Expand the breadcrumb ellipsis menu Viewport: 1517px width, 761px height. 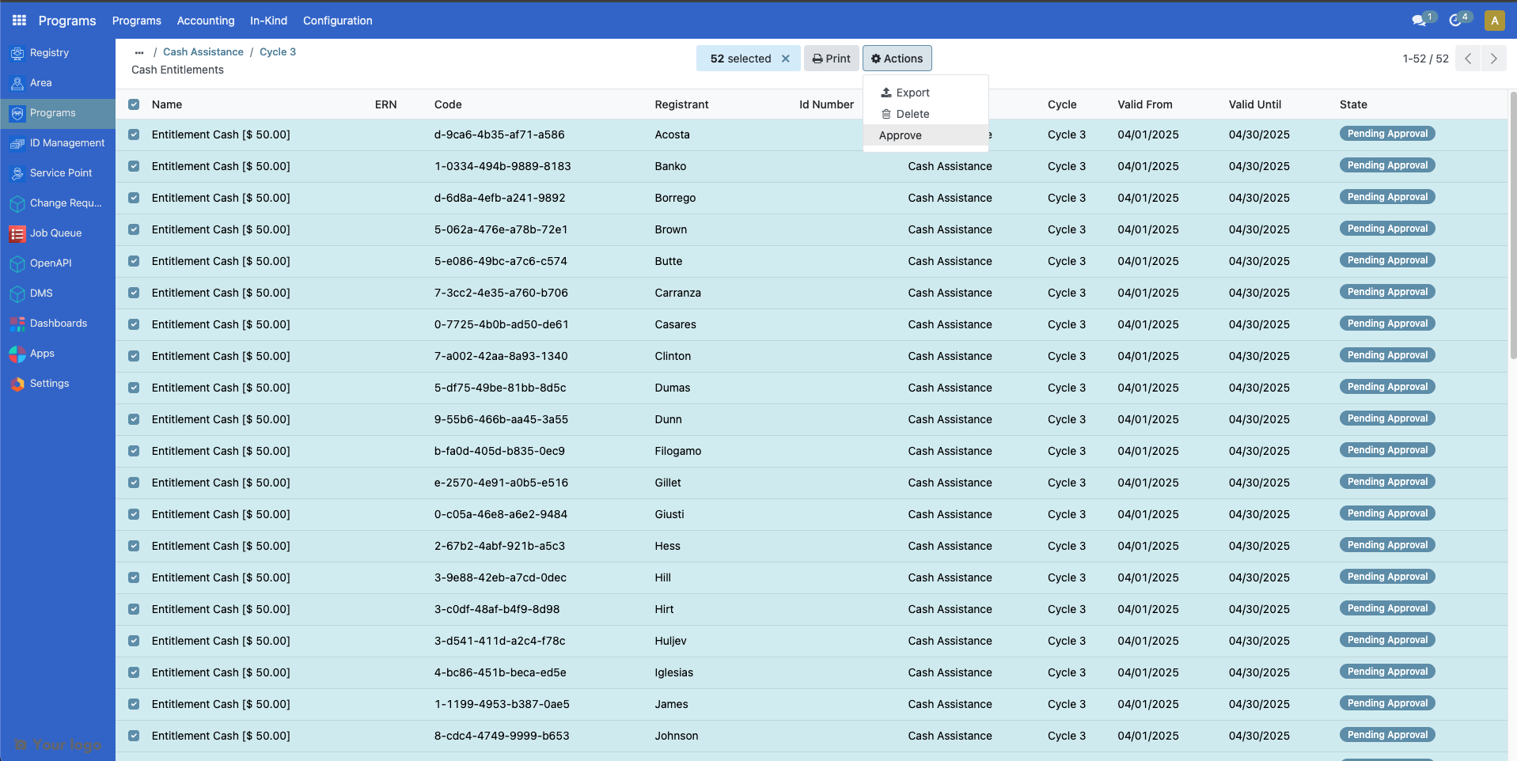[139, 51]
